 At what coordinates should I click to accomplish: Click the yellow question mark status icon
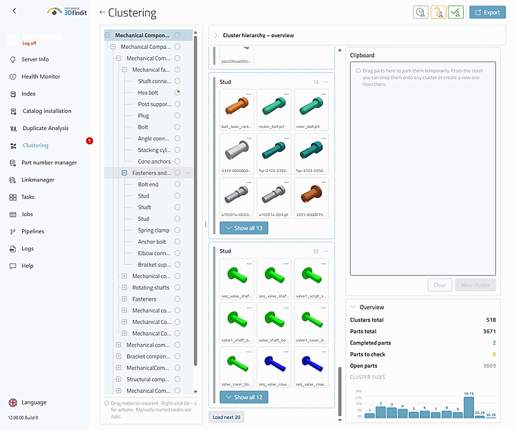pos(438,12)
